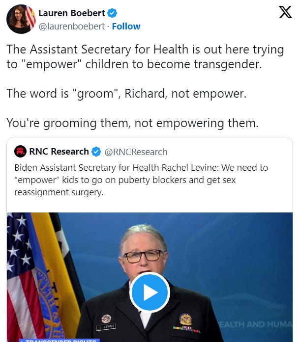Click Lauren Boebert's blue verified badge
300x342 pixels.
pyautogui.click(x=112, y=13)
